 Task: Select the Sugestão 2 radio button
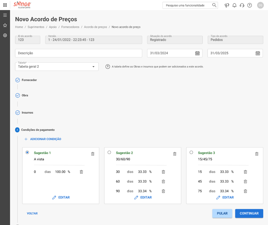[x=109, y=152]
